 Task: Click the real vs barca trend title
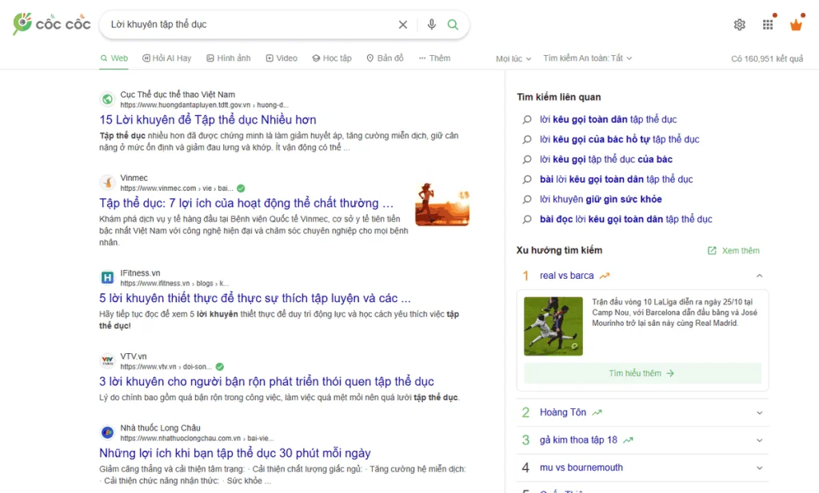(x=567, y=276)
